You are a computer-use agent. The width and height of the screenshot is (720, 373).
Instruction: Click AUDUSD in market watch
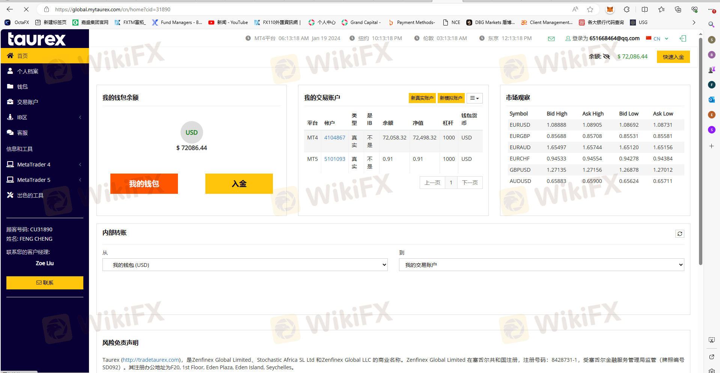(520, 181)
